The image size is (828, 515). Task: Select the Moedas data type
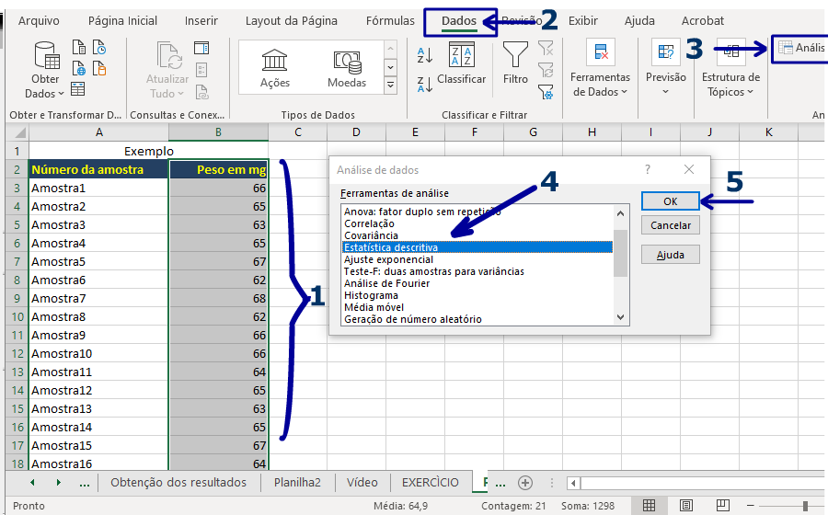click(347, 68)
